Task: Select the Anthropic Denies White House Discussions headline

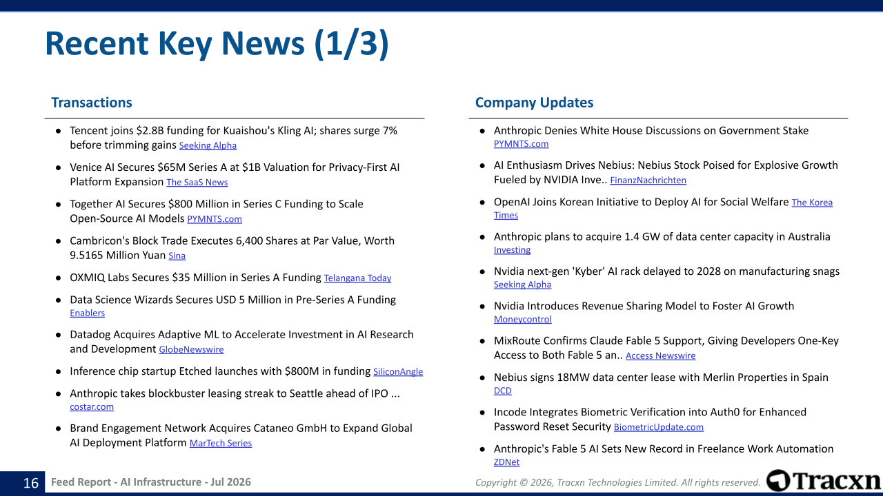Action: pos(651,130)
